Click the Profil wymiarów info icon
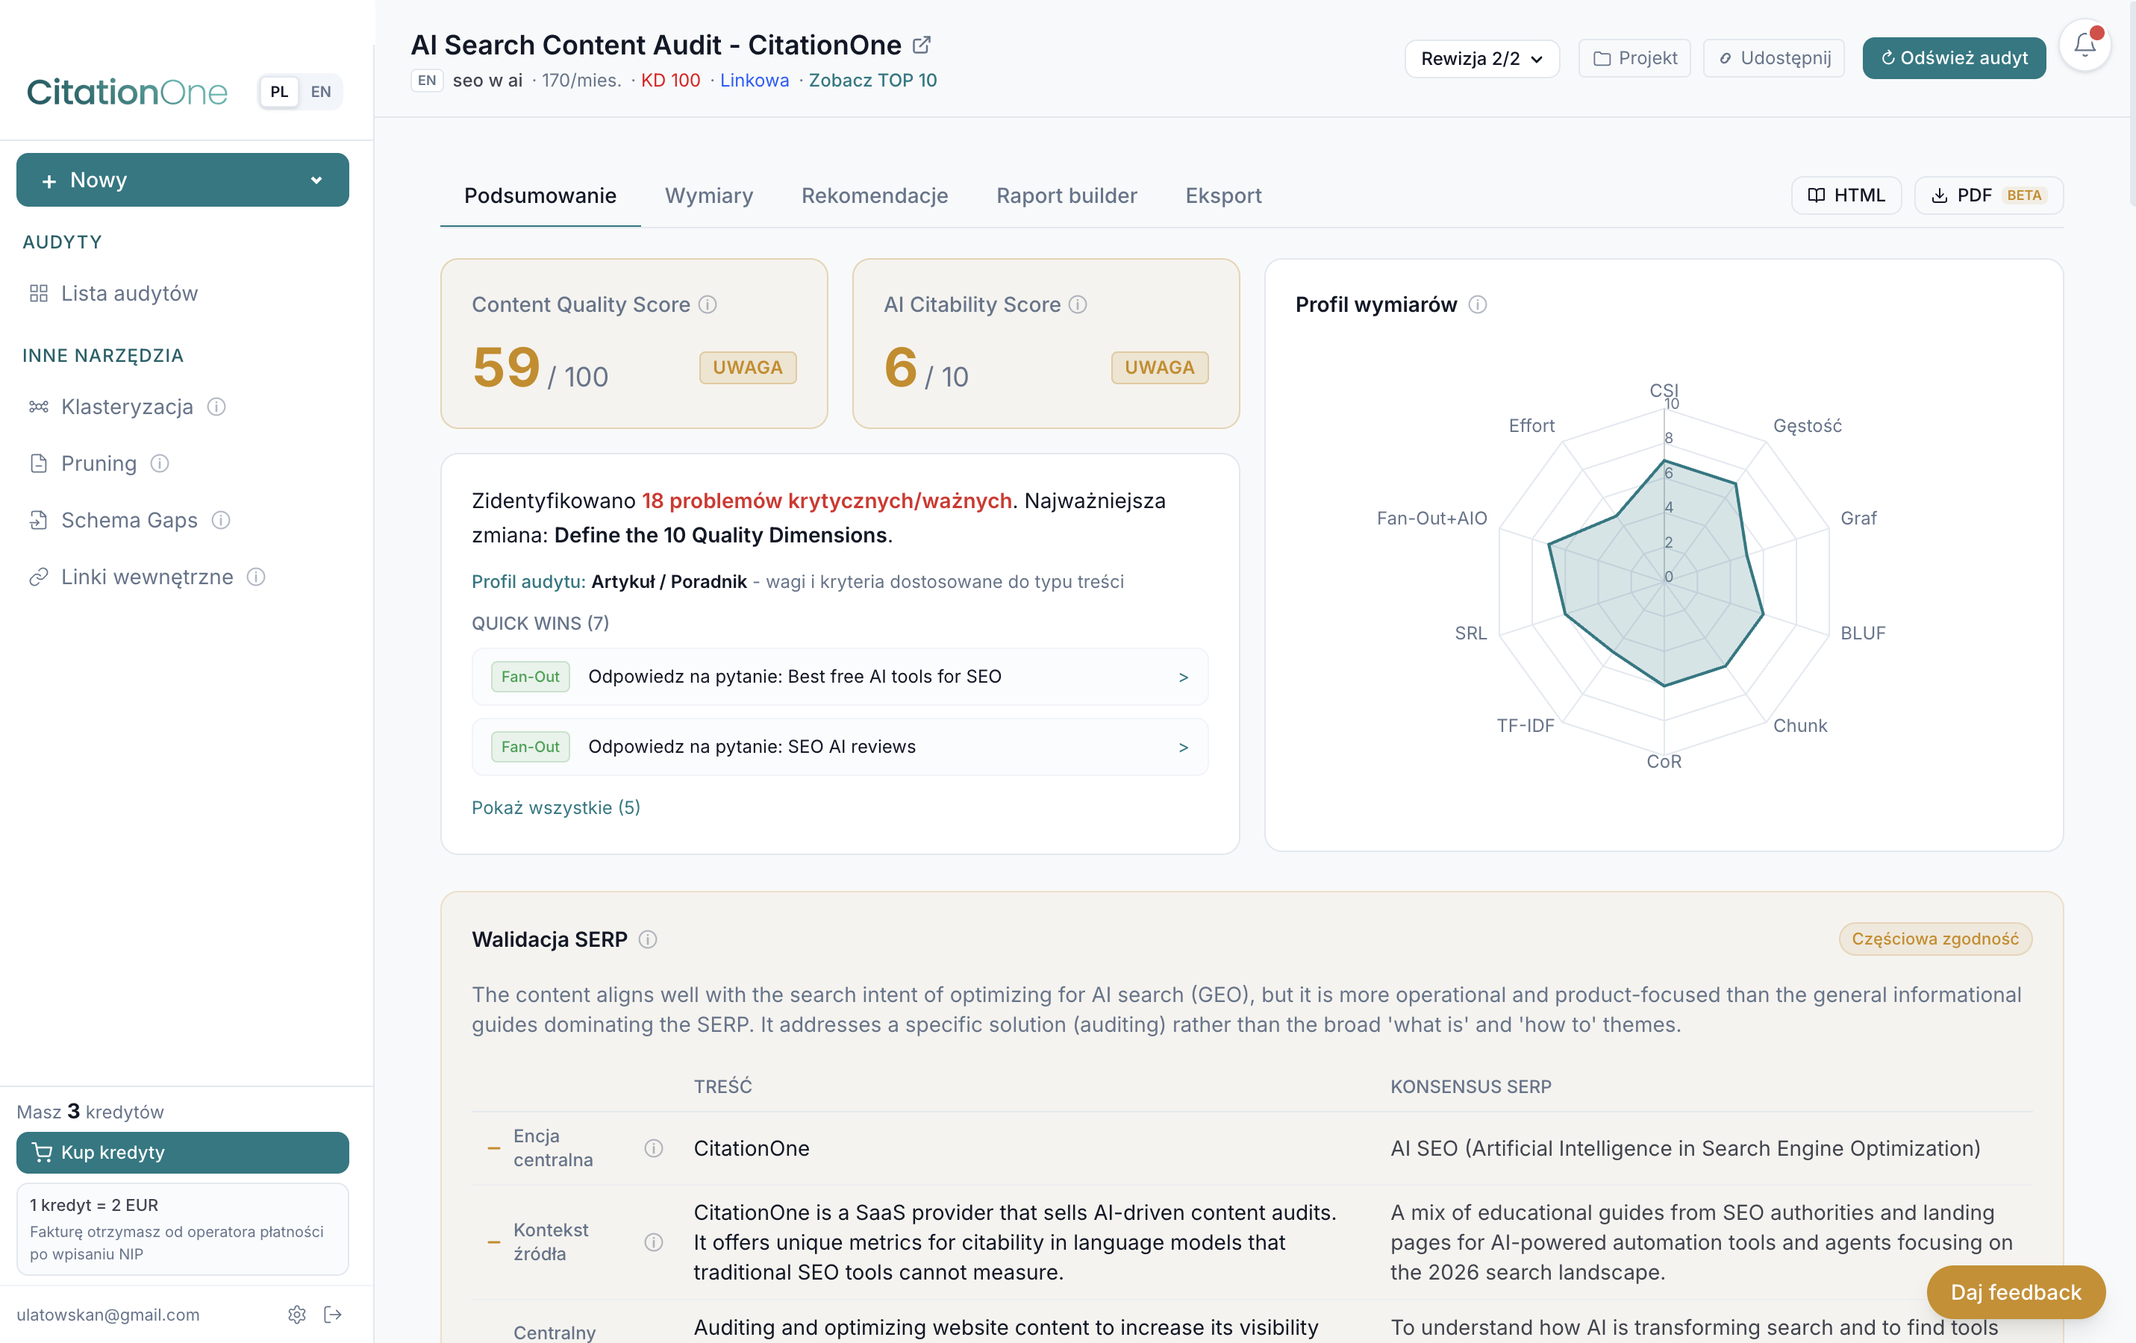This screenshot has width=2136, height=1343. (1477, 304)
